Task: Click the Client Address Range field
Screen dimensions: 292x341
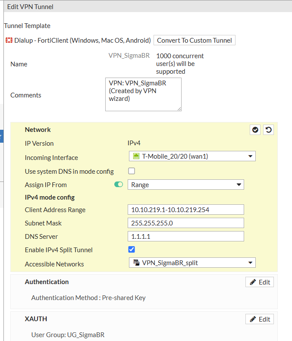Action: [186, 210]
